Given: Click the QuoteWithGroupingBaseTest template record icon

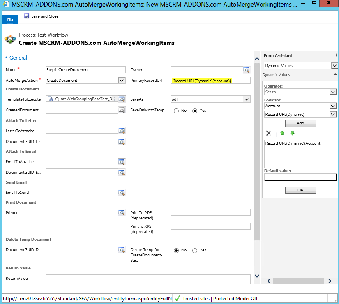Looking at the screenshot, I should (51, 99).
